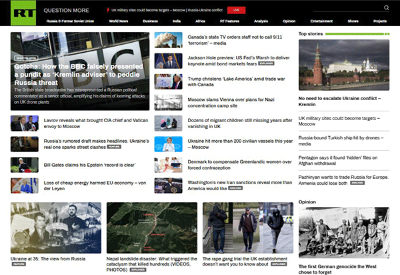This screenshot has height=275, width=400.
Task: Click the RT green logo
Action: tap(23, 13)
